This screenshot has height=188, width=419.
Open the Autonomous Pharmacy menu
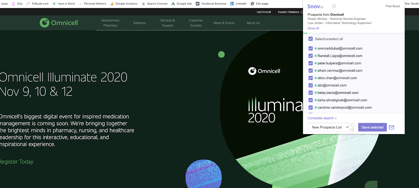coord(110,23)
